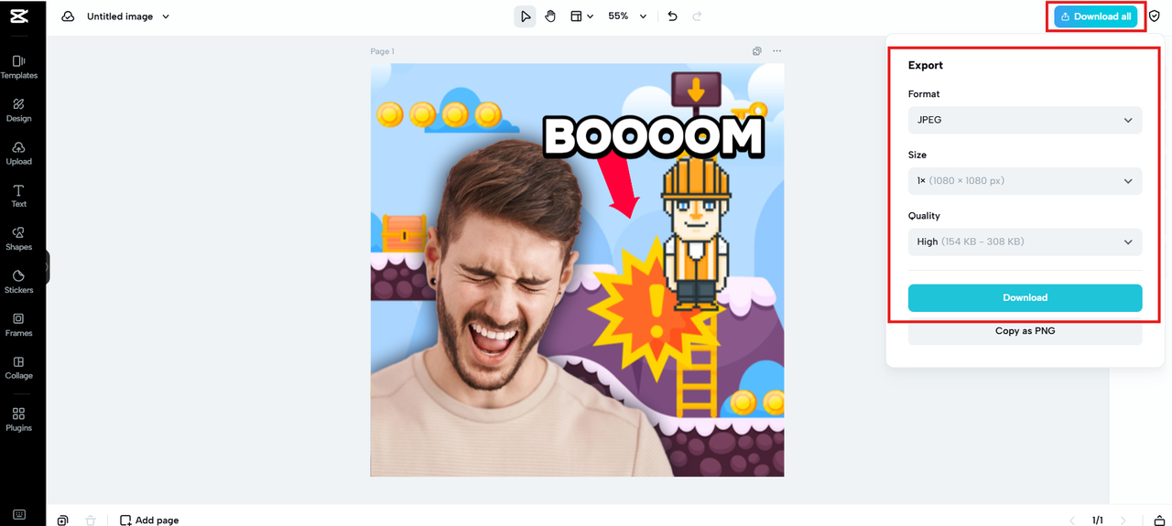
Task: Click the Undo arrow
Action: tap(672, 16)
